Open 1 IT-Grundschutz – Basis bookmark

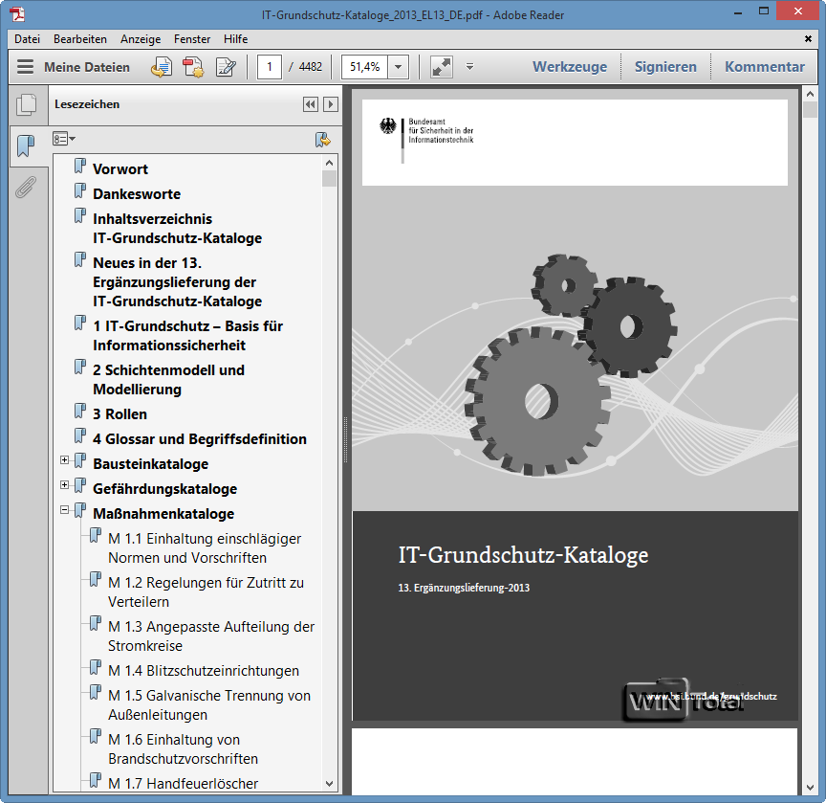pyautogui.click(x=187, y=336)
